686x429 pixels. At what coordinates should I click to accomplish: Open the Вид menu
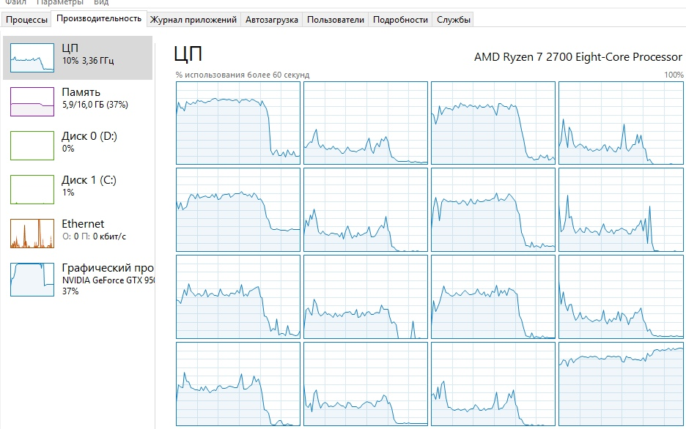click(x=101, y=3)
